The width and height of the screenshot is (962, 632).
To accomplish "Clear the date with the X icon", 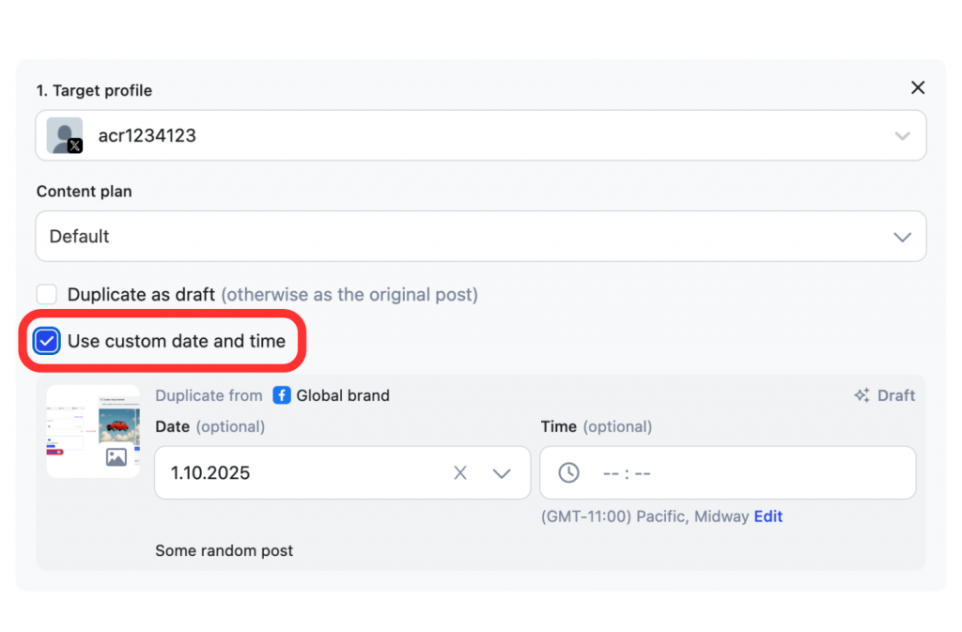I will [x=460, y=473].
